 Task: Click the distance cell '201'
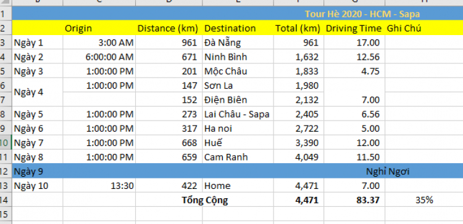click(x=169, y=71)
